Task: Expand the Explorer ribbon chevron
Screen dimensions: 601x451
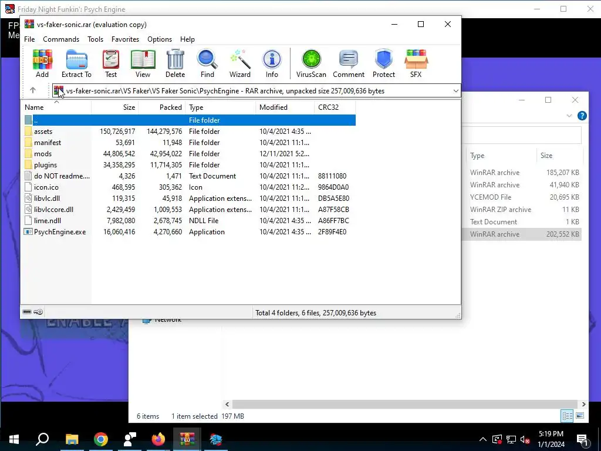Action: (x=569, y=116)
